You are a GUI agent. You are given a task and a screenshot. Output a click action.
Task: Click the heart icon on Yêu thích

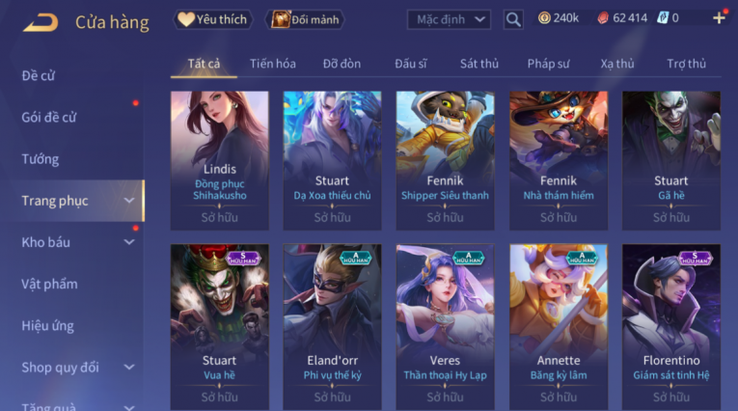tap(186, 19)
